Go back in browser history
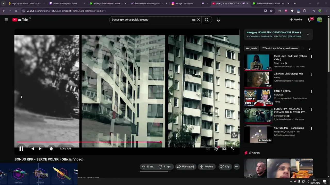Viewport: 330px width, 185px height. [x=4, y=11]
